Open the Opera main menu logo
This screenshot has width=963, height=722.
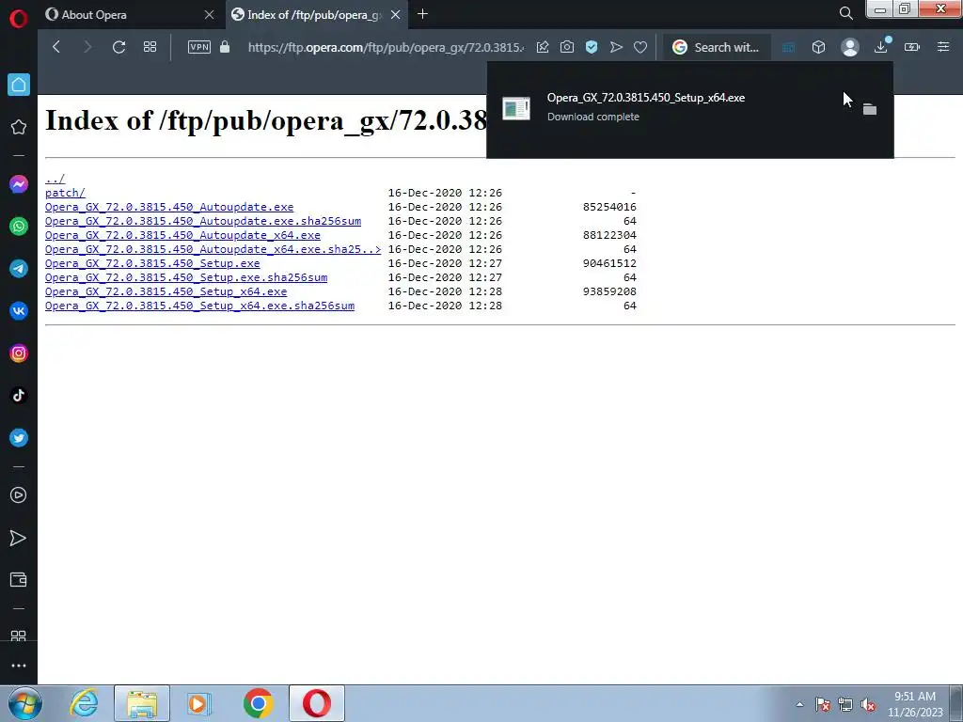pos(19,19)
